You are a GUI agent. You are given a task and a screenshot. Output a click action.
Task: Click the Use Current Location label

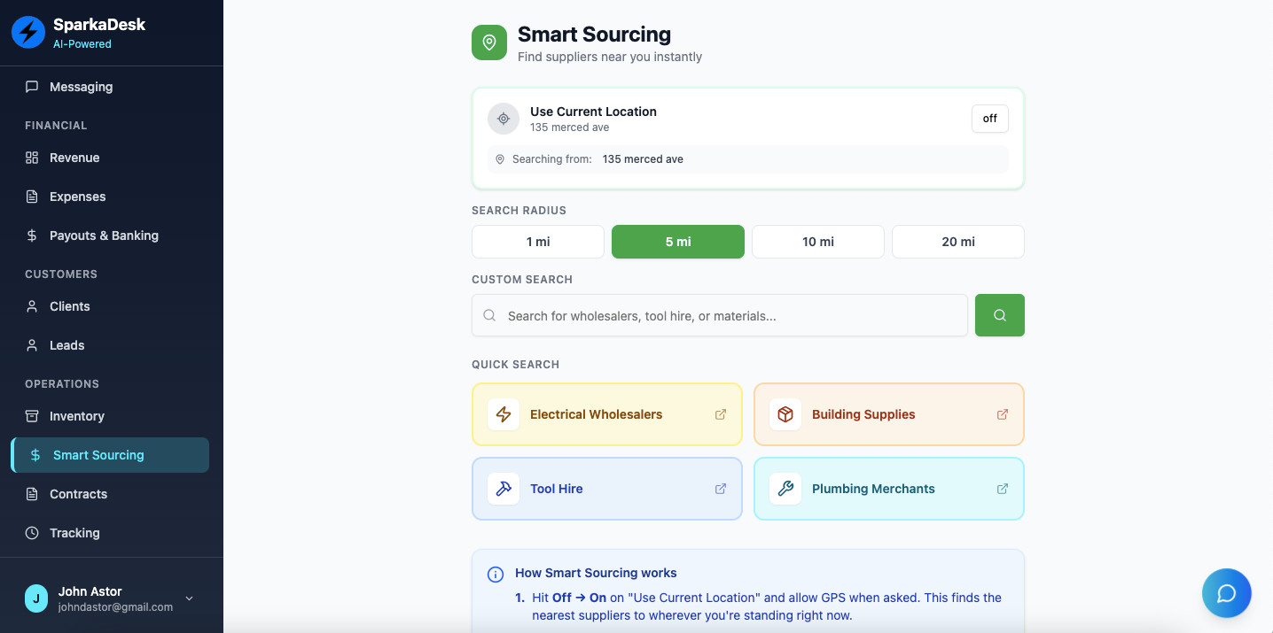pyautogui.click(x=593, y=112)
